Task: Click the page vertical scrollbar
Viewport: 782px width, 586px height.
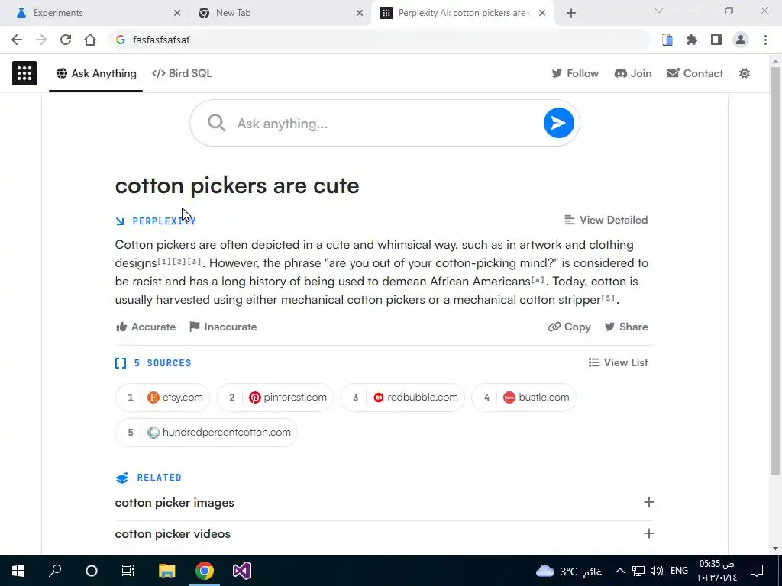Action: 775,269
